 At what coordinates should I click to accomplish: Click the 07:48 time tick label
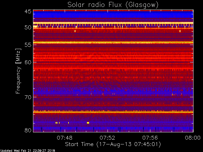pos(65,138)
